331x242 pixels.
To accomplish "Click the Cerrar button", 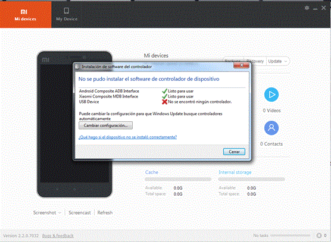I will pyautogui.click(x=234, y=152).
